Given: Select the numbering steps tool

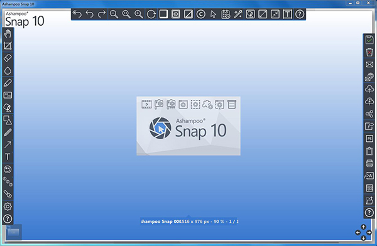Looking at the screenshot, I should [8, 181].
